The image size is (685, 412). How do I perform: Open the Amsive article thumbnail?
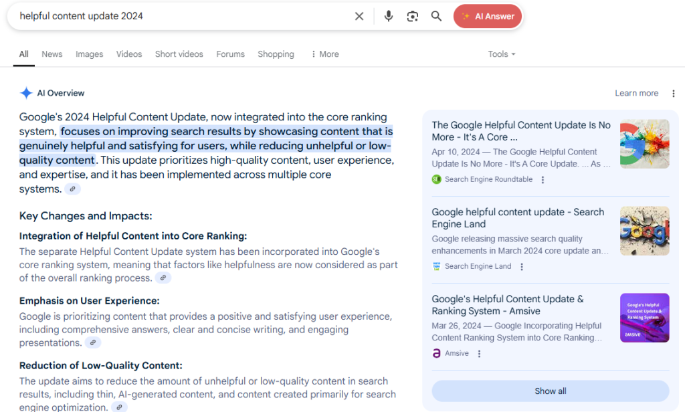click(x=644, y=318)
